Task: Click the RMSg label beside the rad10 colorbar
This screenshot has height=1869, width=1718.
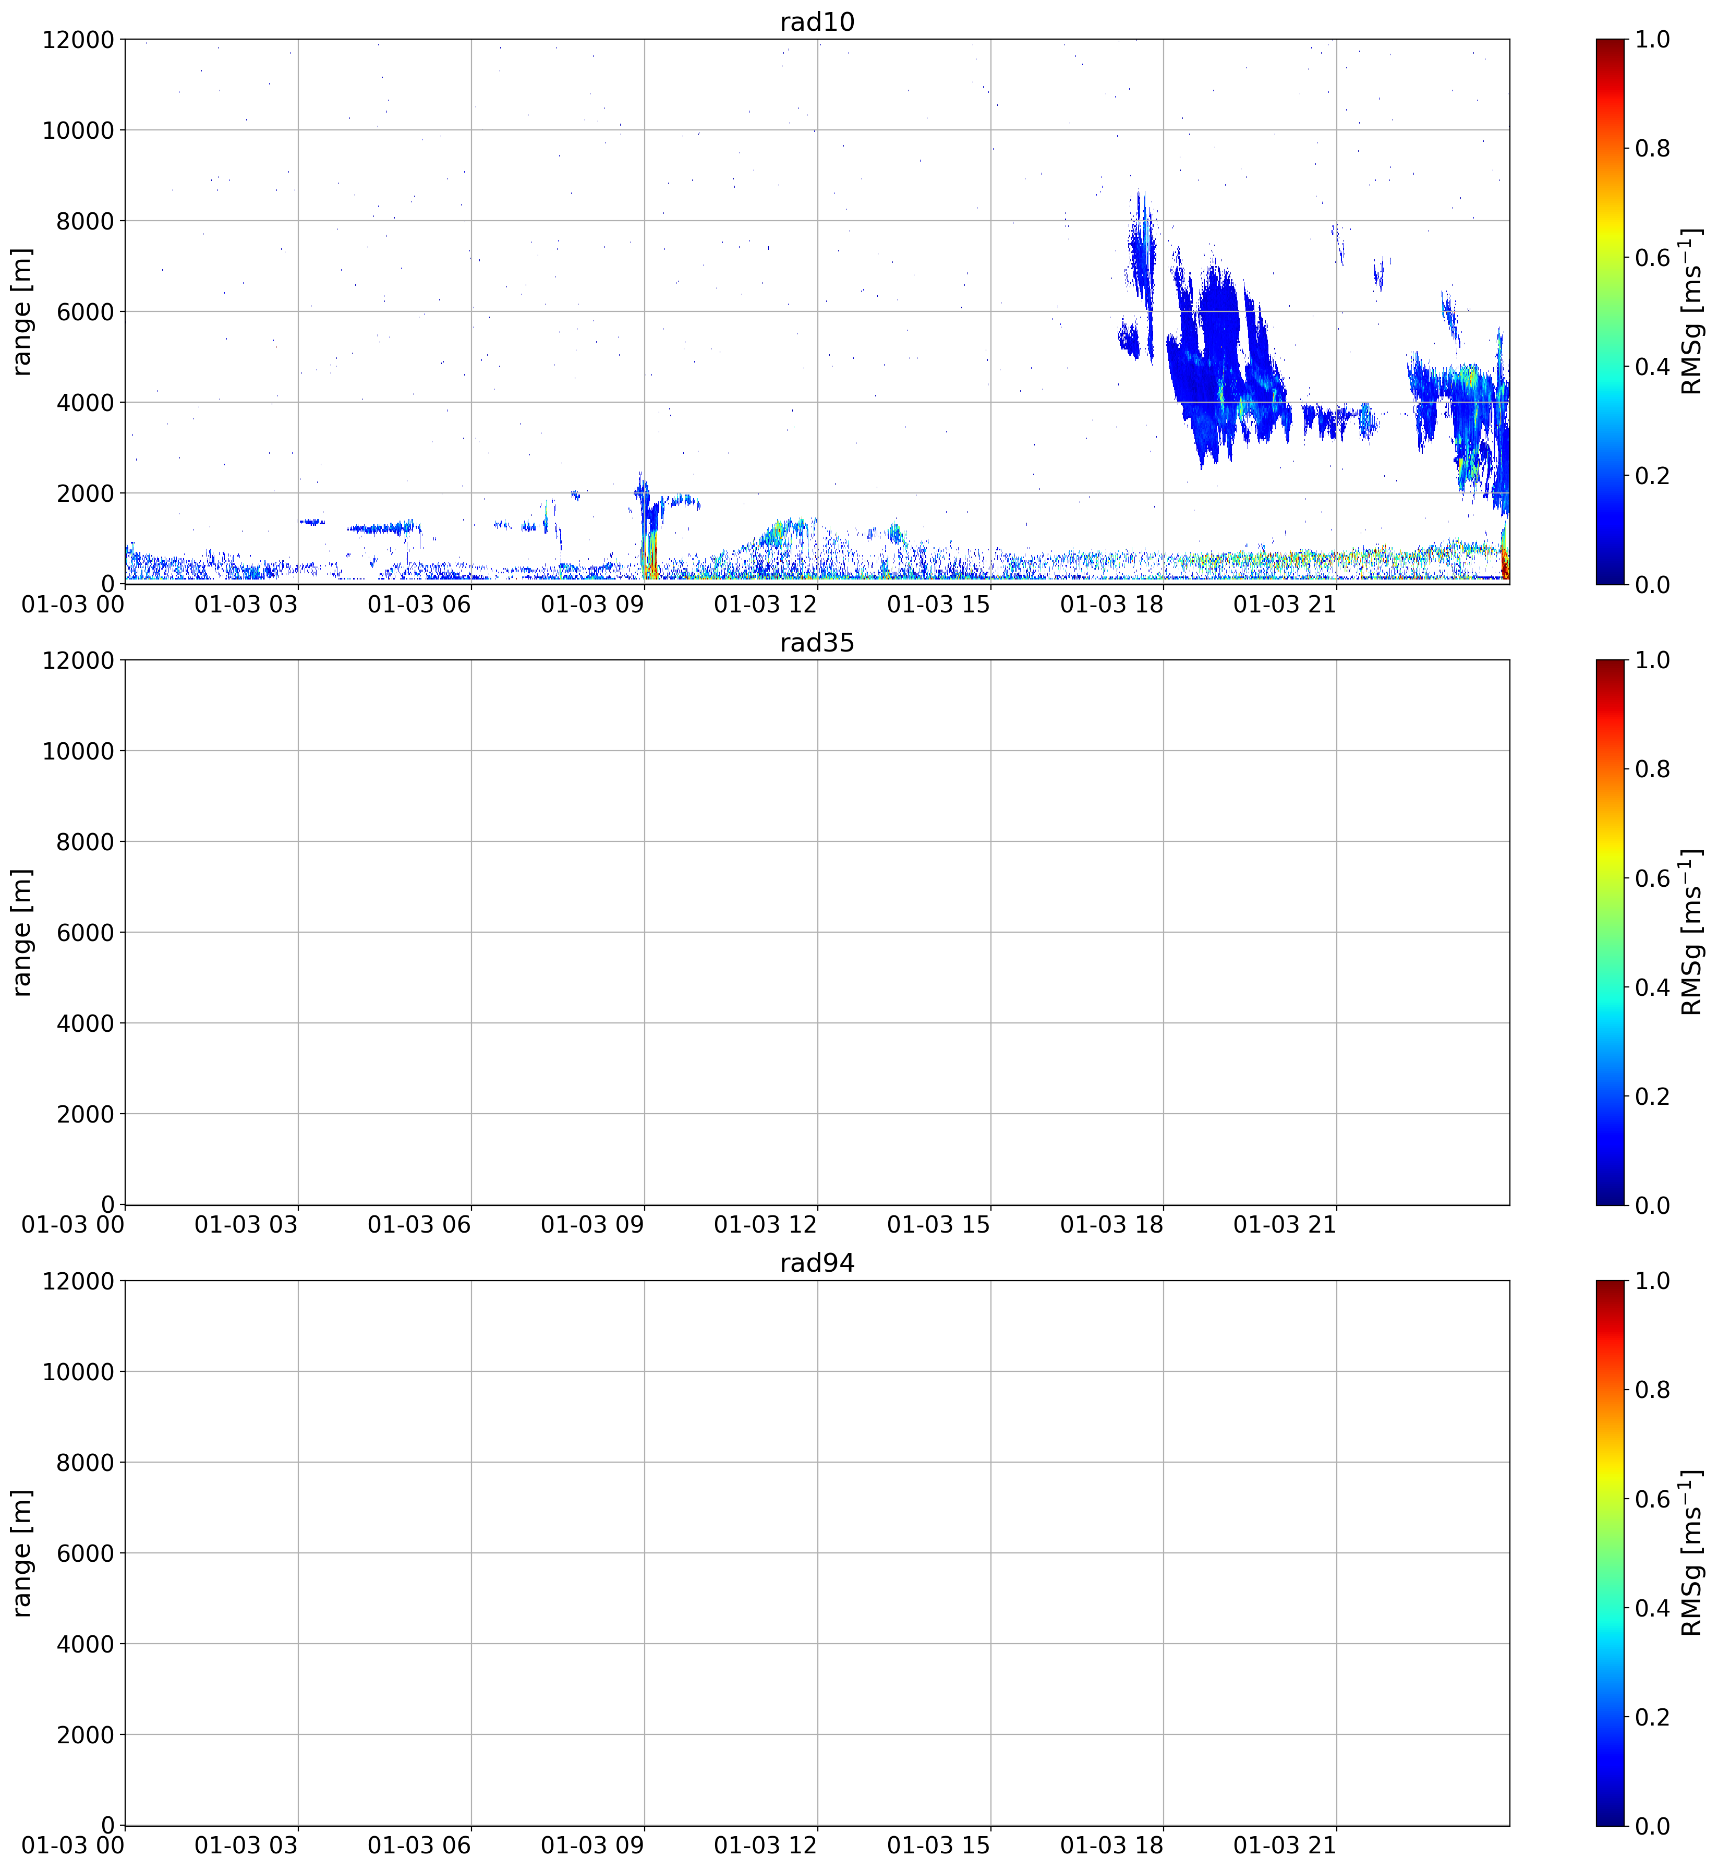Action: (x=1692, y=311)
